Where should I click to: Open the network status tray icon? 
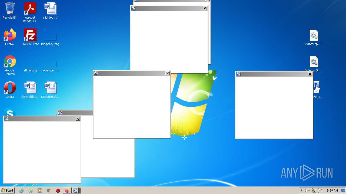[314, 190]
